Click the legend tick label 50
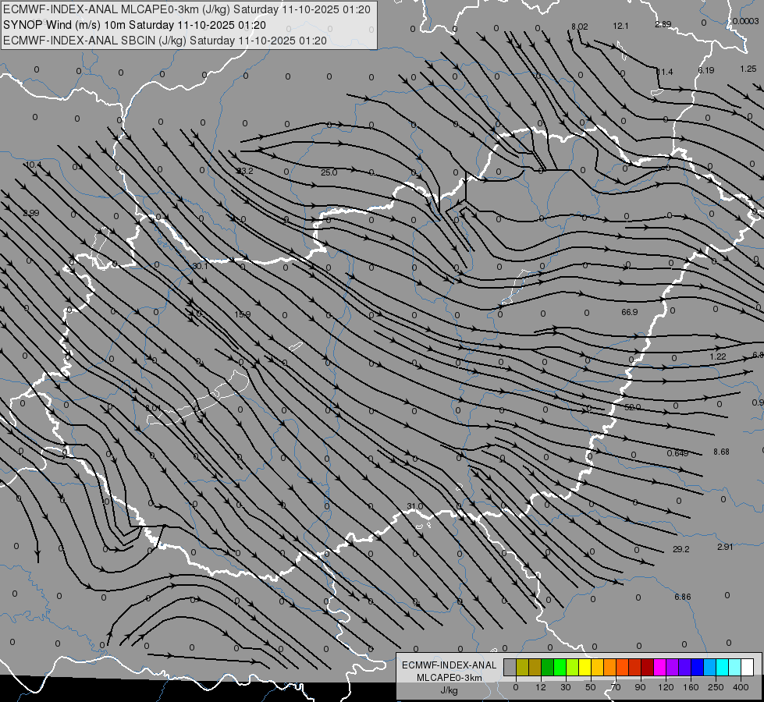The height and width of the screenshot is (702, 764). pyautogui.click(x=590, y=687)
